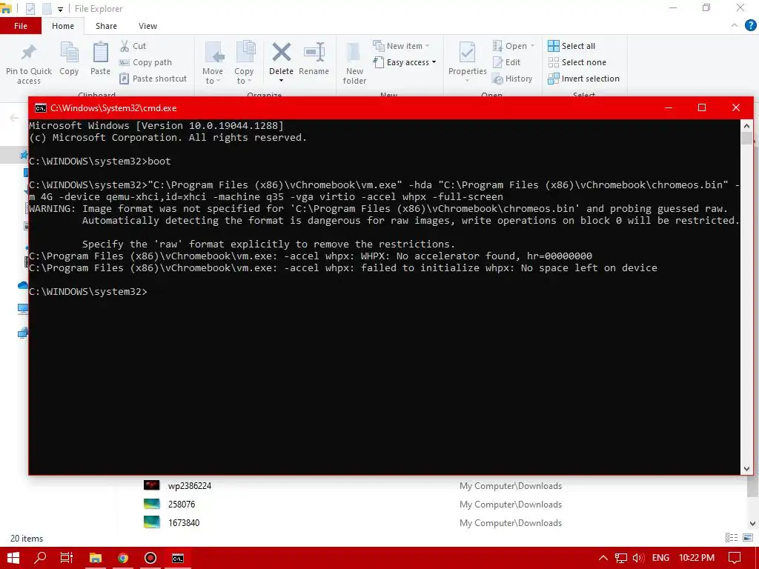Select Pin to Quick access in ribbon
The image size is (759, 569).
[29, 64]
